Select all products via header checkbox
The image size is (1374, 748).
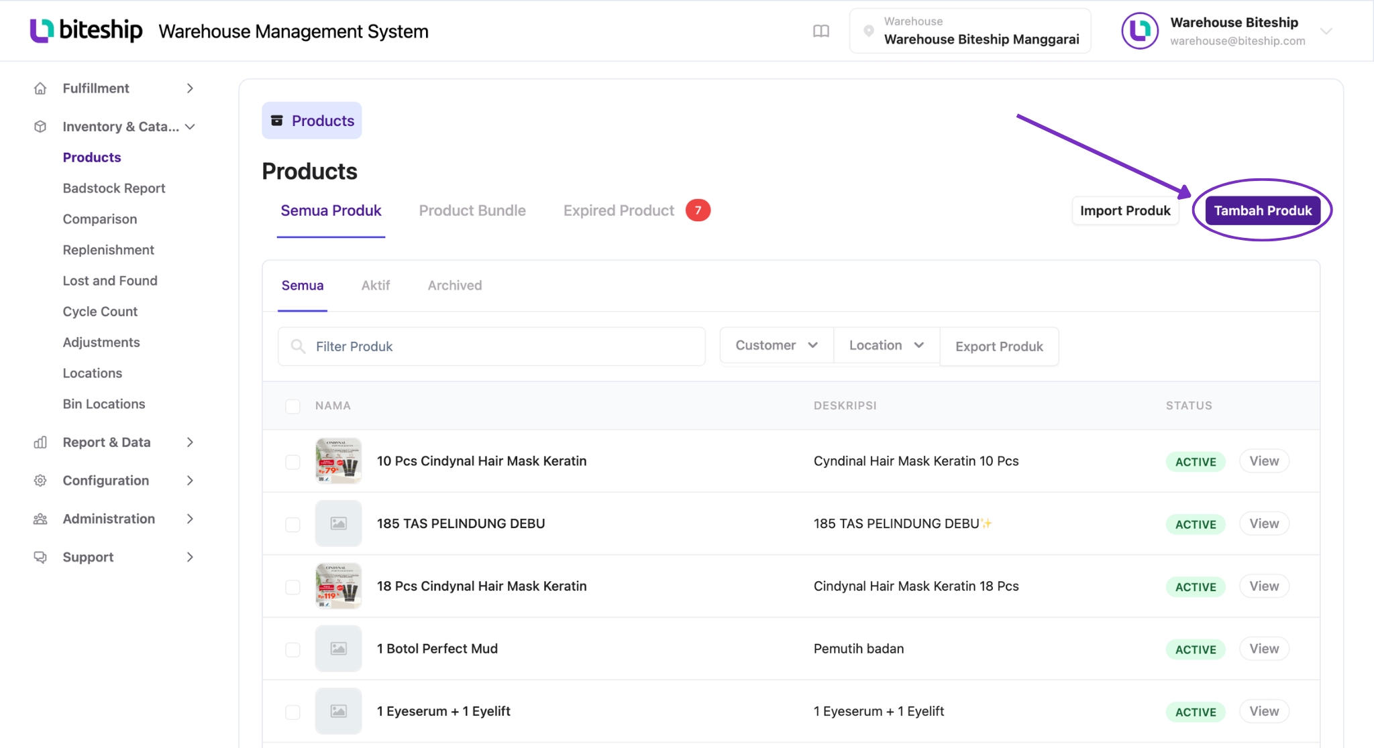click(293, 406)
